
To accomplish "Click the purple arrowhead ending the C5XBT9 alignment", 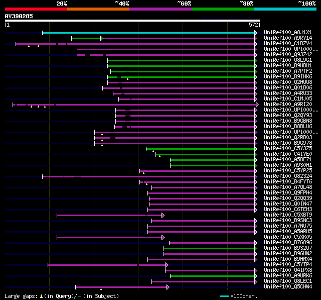I will [163, 215].
